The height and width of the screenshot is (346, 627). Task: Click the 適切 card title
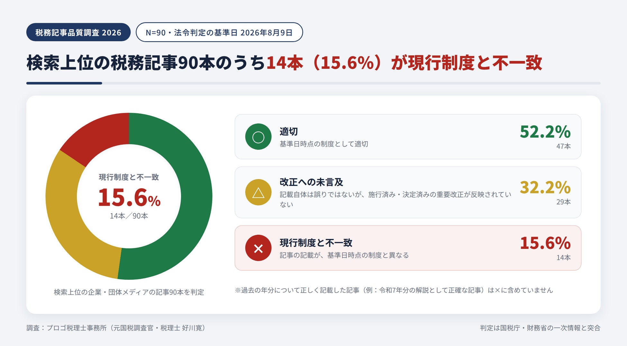pos(289,132)
